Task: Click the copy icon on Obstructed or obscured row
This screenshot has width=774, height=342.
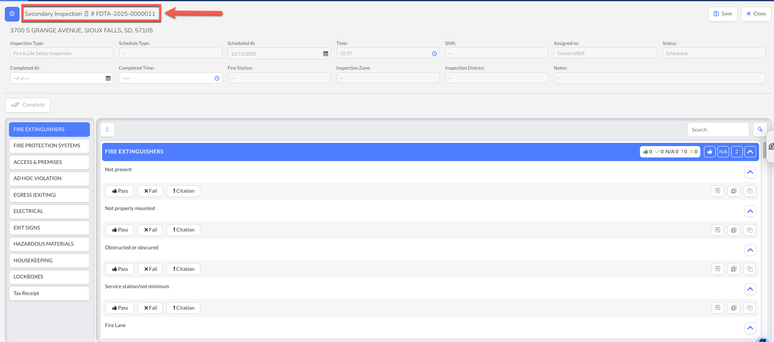Action: click(x=750, y=269)
